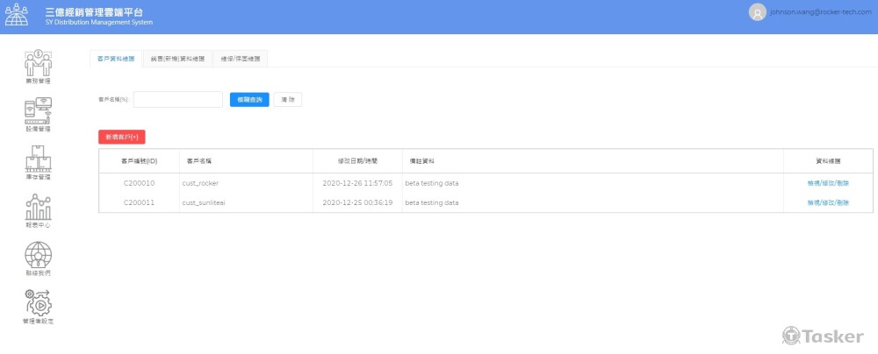This screenshot has width=878, height=354.
Task: Open the 業務管理 handshake sidebar icon
Action: (38, 63)
